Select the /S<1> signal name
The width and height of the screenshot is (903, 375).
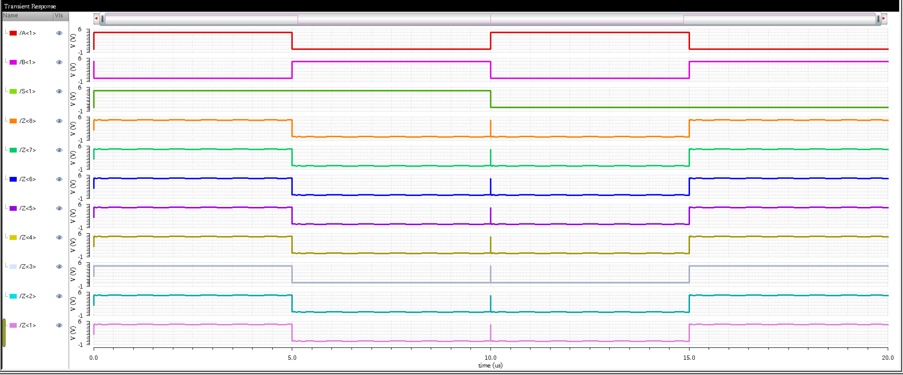coord(28,91)
